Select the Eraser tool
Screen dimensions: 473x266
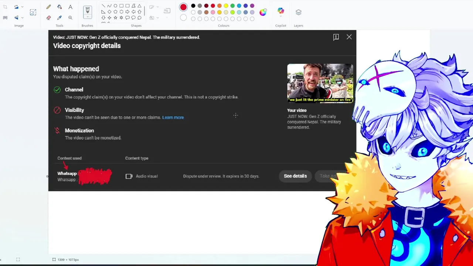pos(48,17)
